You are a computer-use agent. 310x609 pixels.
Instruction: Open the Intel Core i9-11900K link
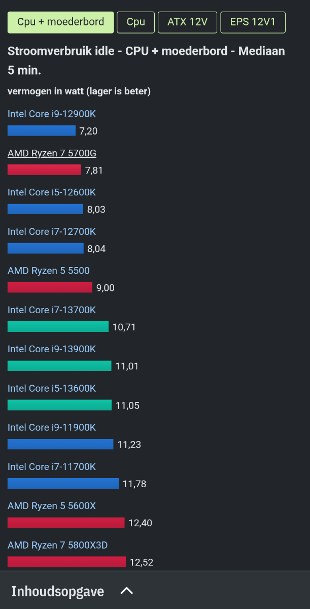pos(52,427)
